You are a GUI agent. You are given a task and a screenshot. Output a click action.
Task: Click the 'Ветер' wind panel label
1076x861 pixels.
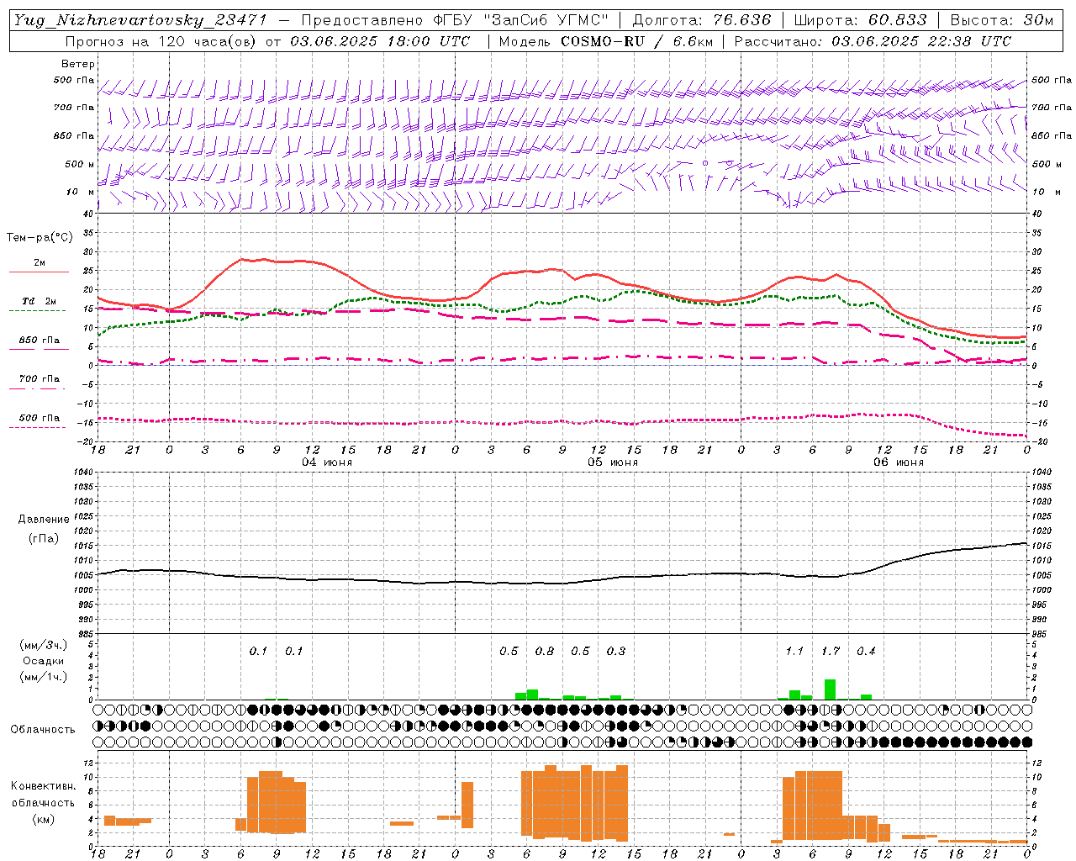pyautogui.click(x=78, y=64)
